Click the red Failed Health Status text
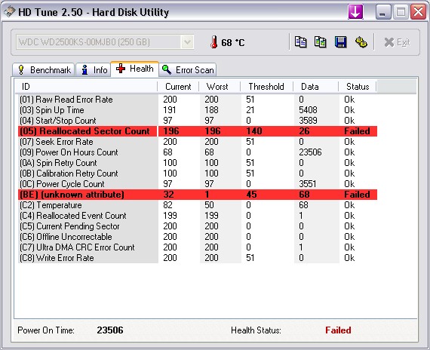This screenshot has width=430, height=350. click(x=338, y=330)
